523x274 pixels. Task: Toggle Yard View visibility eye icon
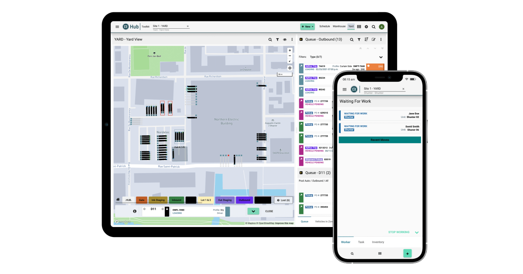point(285,40)
